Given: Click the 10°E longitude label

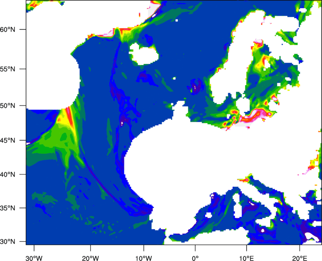Looking at the screenshot, I should pos(246,258).
